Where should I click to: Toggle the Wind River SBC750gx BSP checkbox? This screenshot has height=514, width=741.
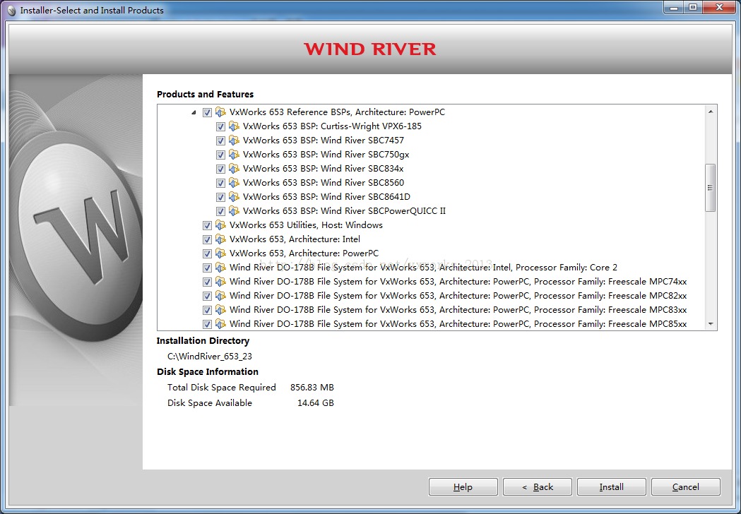click(x=220, y=155)
